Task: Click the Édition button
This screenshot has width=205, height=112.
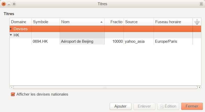Action: (168, 106)
